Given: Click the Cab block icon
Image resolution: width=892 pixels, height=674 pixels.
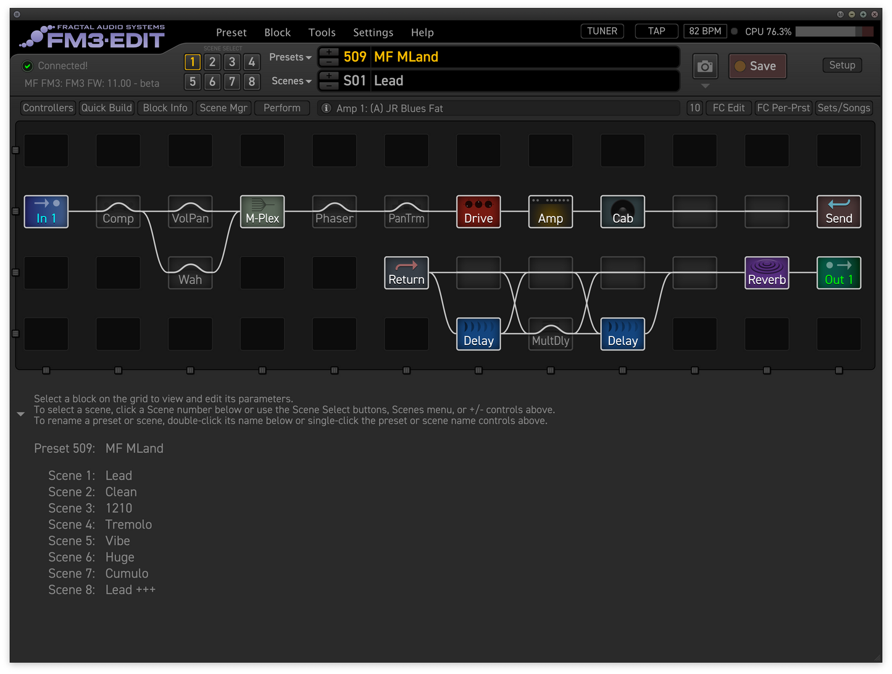Looking at the screenshot, I should coord(622,212).
